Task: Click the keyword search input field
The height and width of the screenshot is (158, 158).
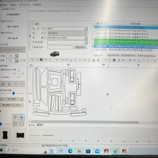Action: click(x=60, y=47)
